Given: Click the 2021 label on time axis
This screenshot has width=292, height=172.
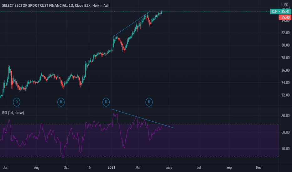Looking at the screenshot, I should [111, 168].
